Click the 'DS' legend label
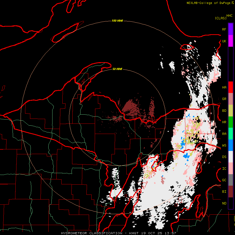235x235 pixels. click(x=224, y=157)
